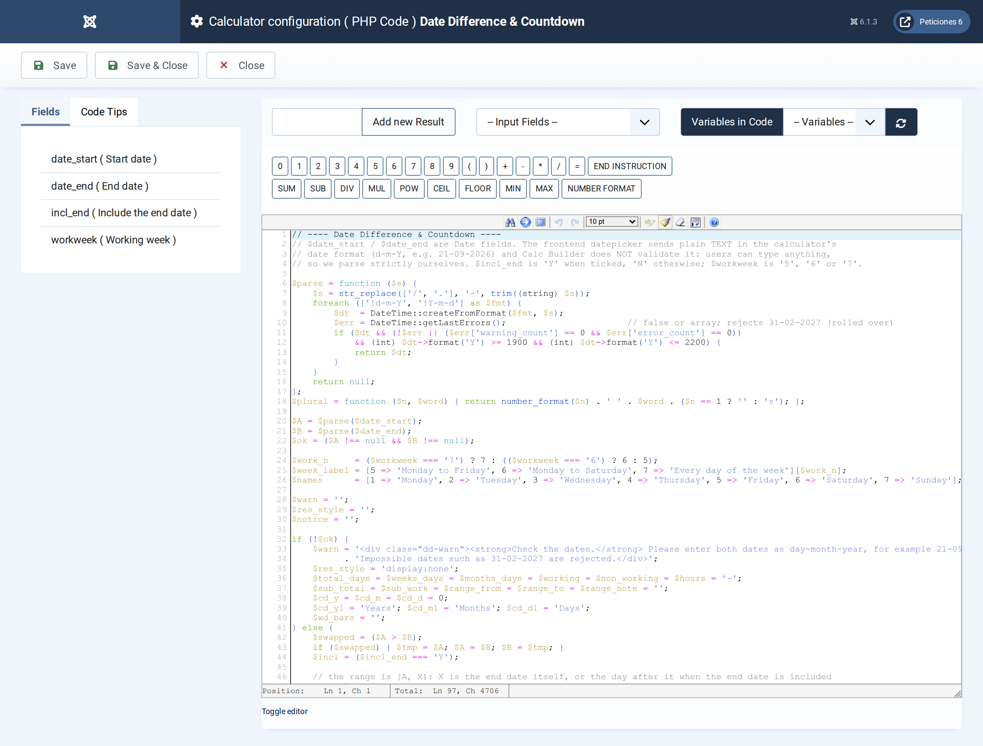Insert digit 7 with keypad button
Viewport: 983px width, 746px height.
pos(413,166)
